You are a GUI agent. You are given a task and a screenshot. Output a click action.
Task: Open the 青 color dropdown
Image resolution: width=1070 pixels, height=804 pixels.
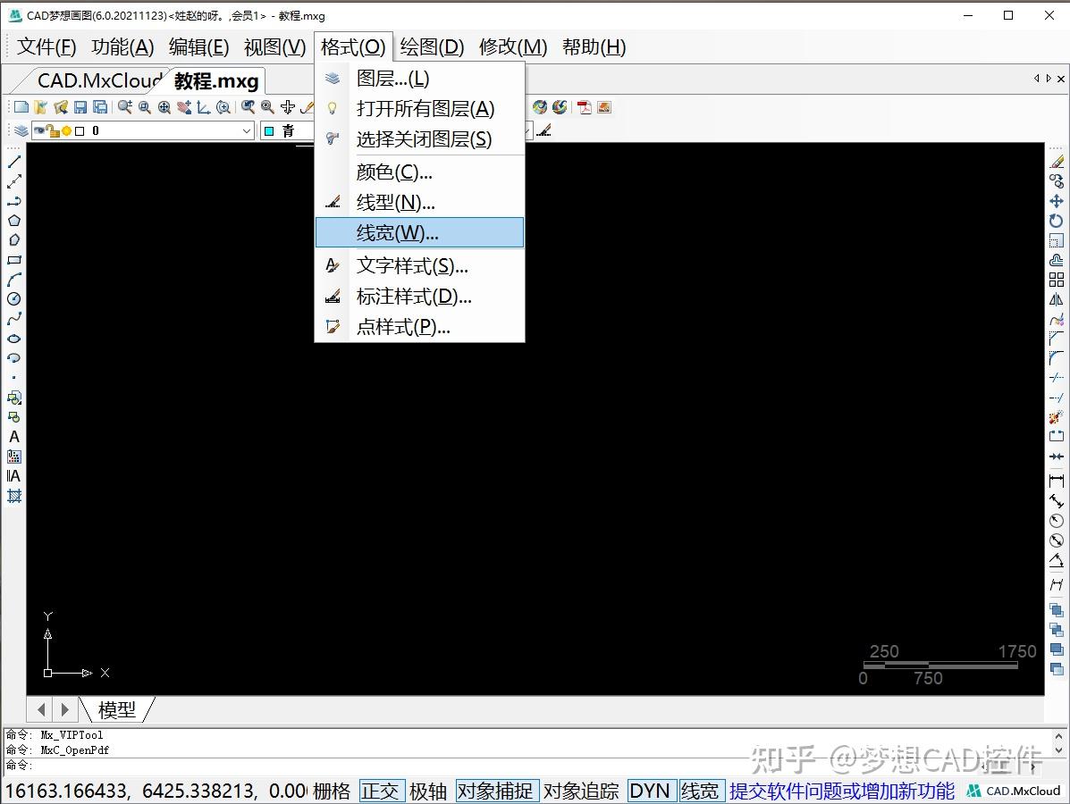tap(287, 131)
